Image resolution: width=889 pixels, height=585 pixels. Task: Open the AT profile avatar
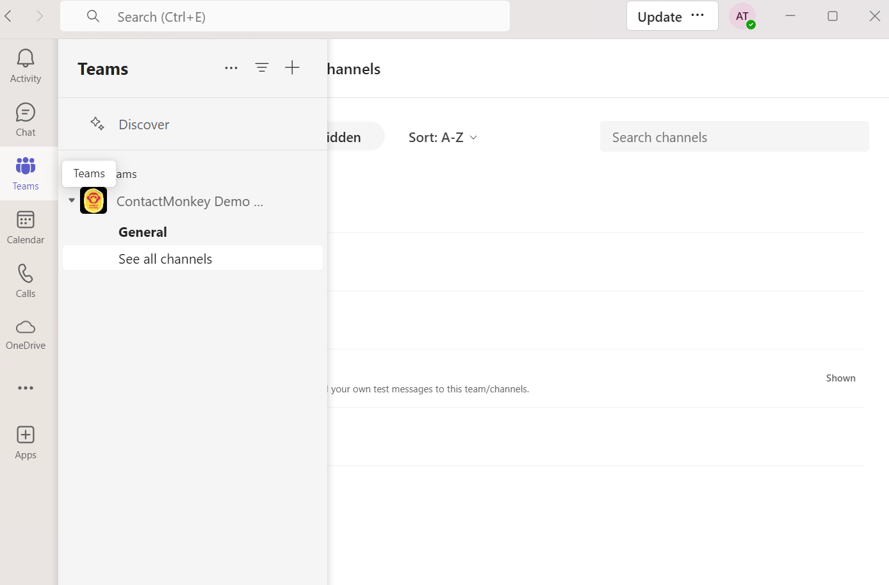tap(742, 17)
